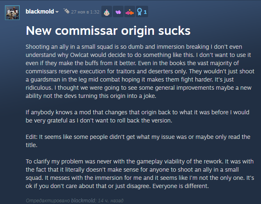Viewport: 261px width, 204px height.
Task: Click the blackmold author name
Action: pyautogui.click(x=39, y=11)
